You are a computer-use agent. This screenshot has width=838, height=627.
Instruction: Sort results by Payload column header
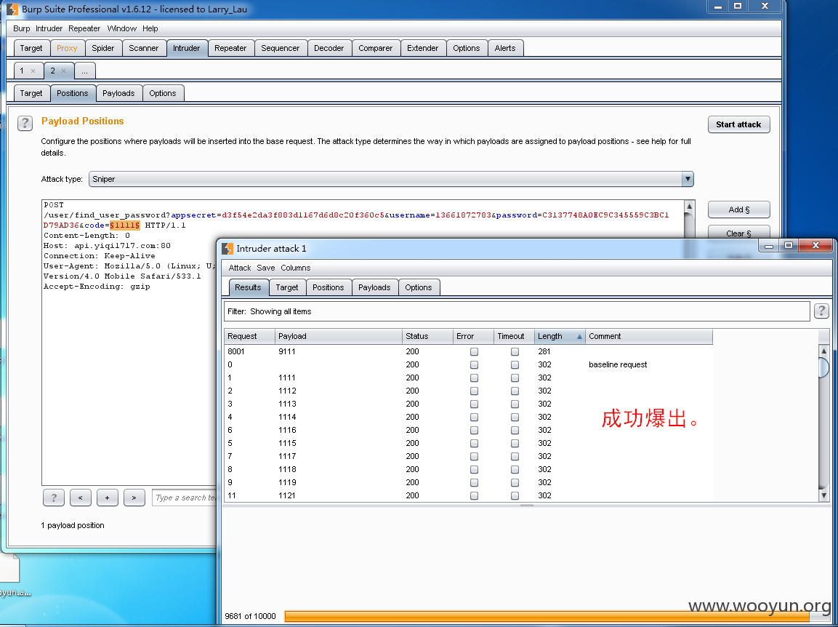coord(338,336)
